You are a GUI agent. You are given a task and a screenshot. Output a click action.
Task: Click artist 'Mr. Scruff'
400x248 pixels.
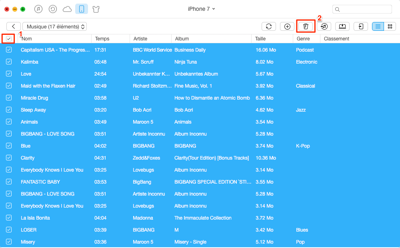(x=143, y=62)
